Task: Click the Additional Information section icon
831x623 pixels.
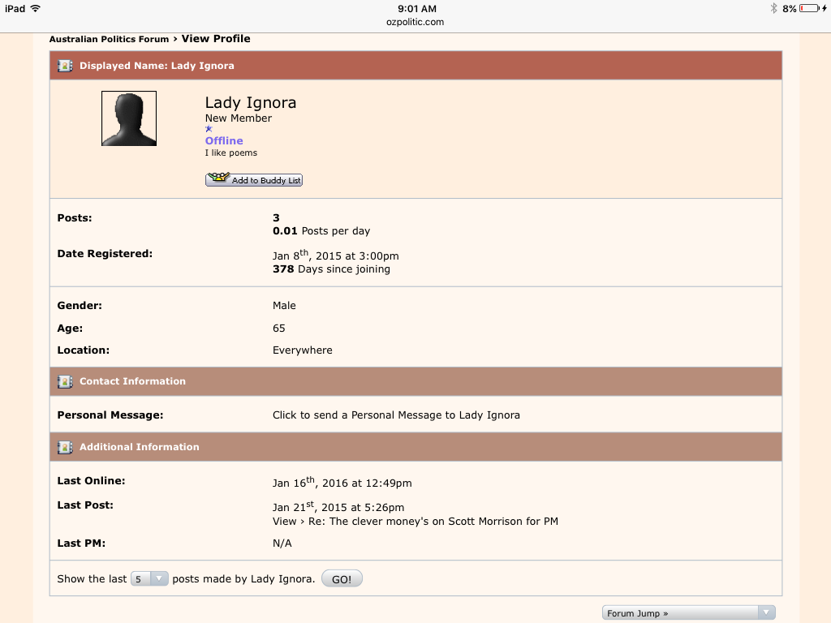Action: [x=66, y=447]
